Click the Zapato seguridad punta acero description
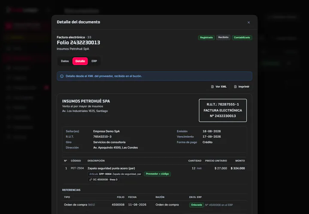This screenshot has height=214, width=309. point(111,168)
